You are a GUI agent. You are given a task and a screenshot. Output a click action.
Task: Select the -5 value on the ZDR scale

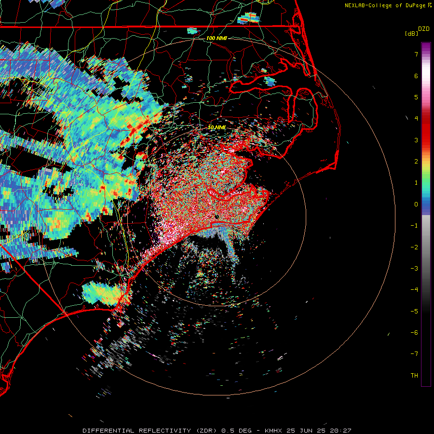pos(414,312)
